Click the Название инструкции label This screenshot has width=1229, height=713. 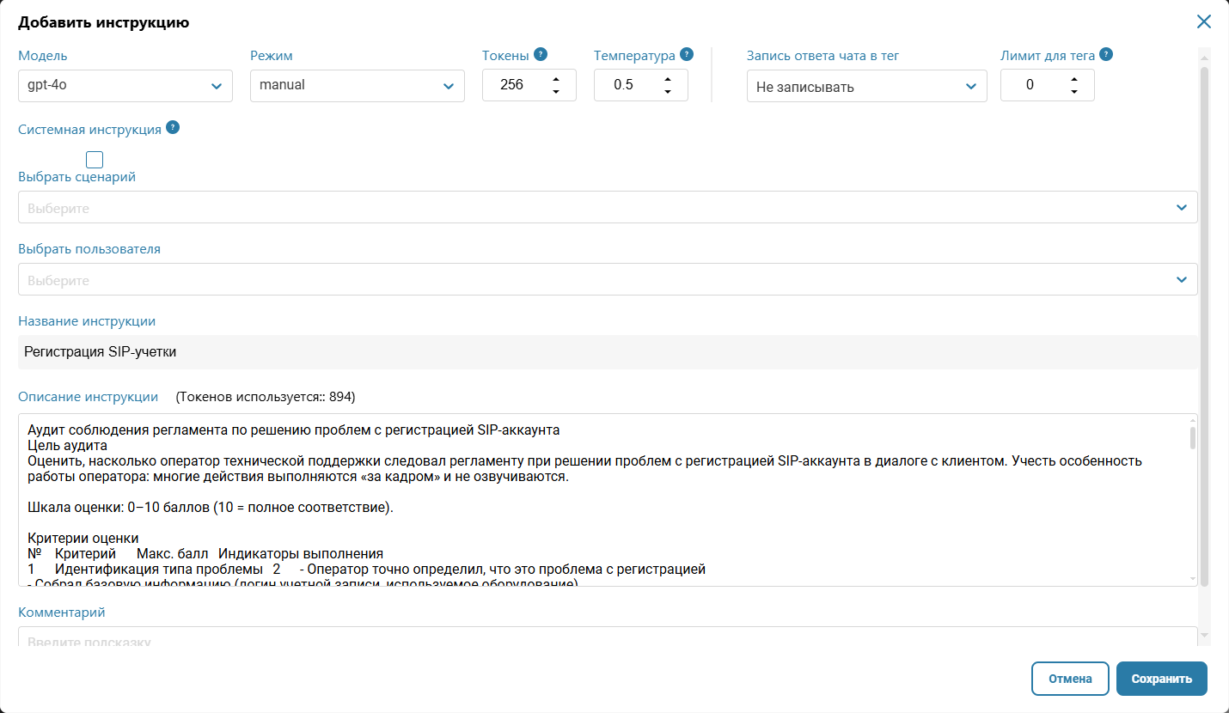(87, 321)
